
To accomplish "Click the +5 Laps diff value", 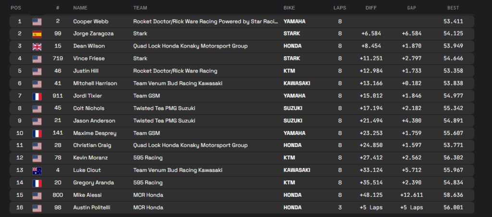I will (371, 207).
